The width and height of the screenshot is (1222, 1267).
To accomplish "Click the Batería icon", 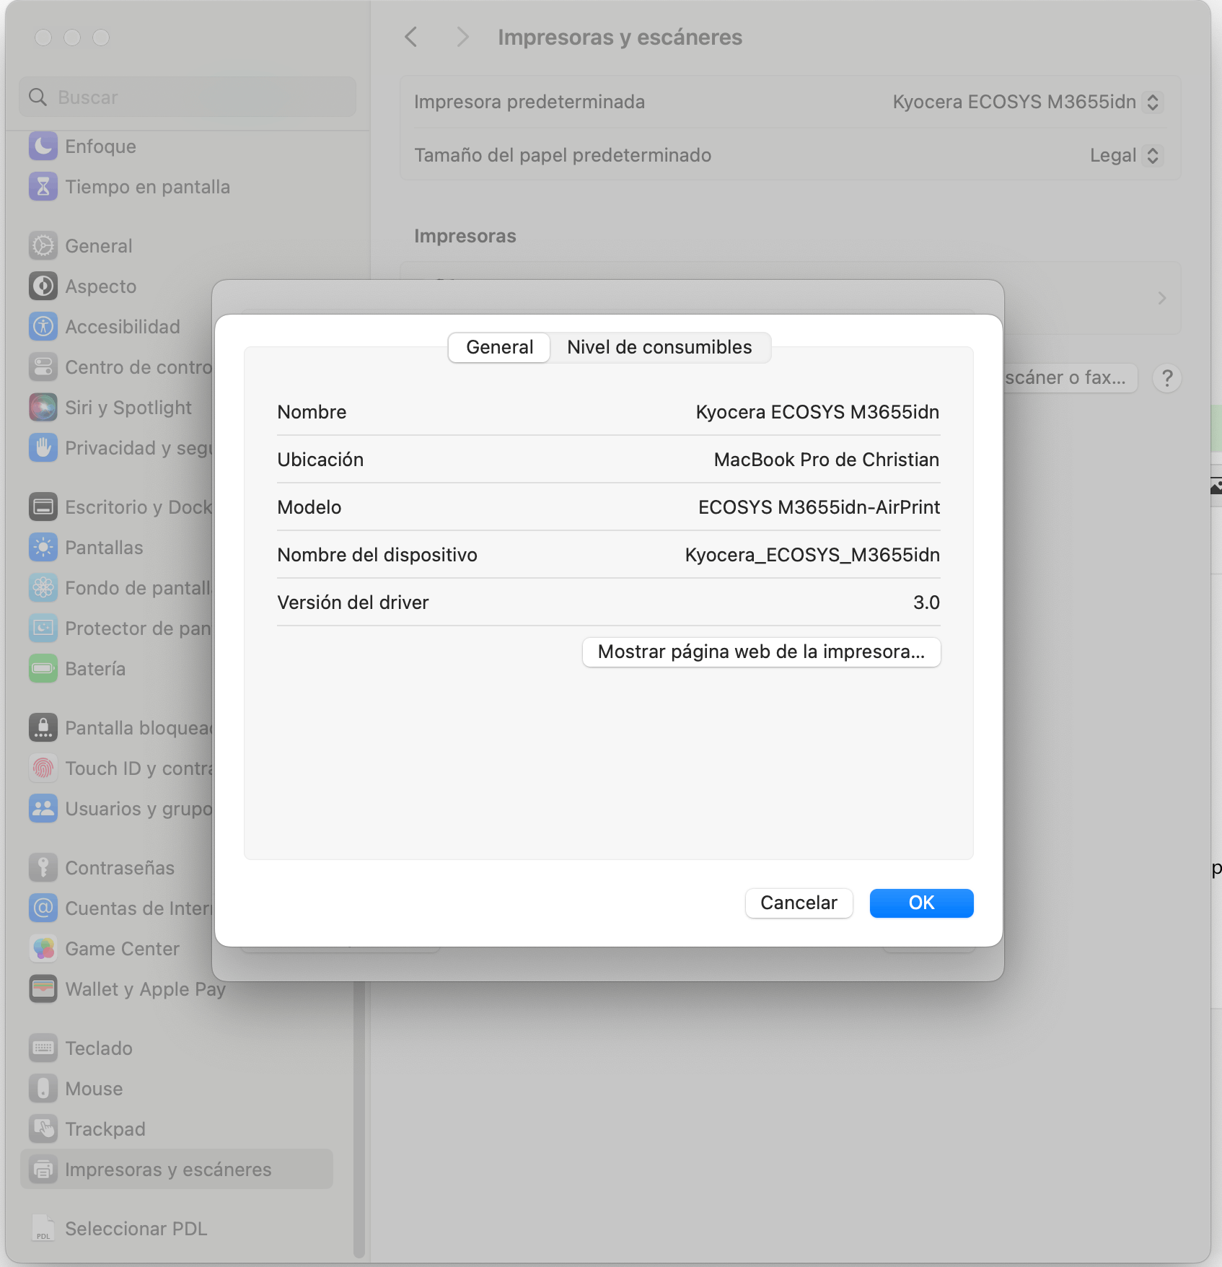I will coord(43,669).
